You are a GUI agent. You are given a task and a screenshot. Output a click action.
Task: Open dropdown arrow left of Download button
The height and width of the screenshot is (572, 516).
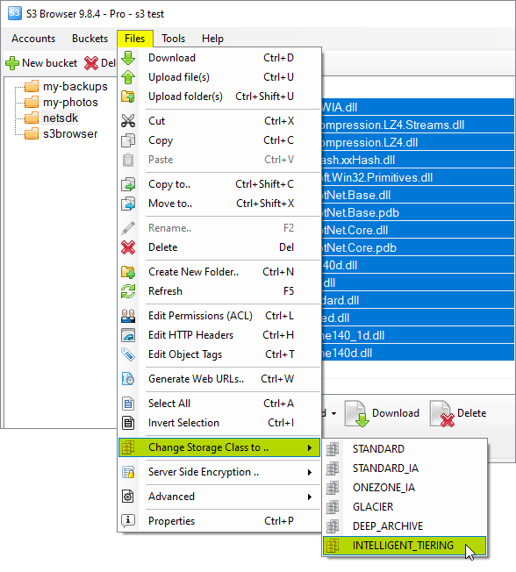click(x=333, y=413)
